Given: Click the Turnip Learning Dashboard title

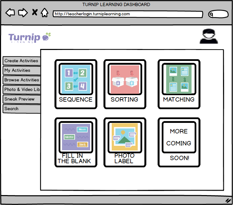Looking at the screenshot, I should [x=116, y=4].
